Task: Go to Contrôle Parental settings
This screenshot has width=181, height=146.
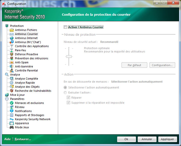Action: tap(26, 70)
